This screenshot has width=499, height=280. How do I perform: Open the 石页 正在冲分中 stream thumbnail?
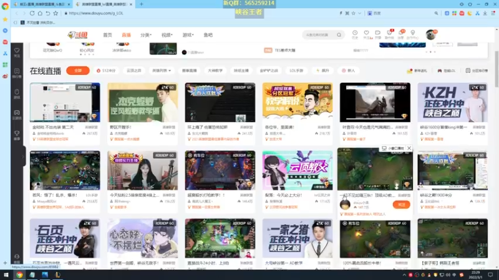pyautogui.click(x=65, y=238)
